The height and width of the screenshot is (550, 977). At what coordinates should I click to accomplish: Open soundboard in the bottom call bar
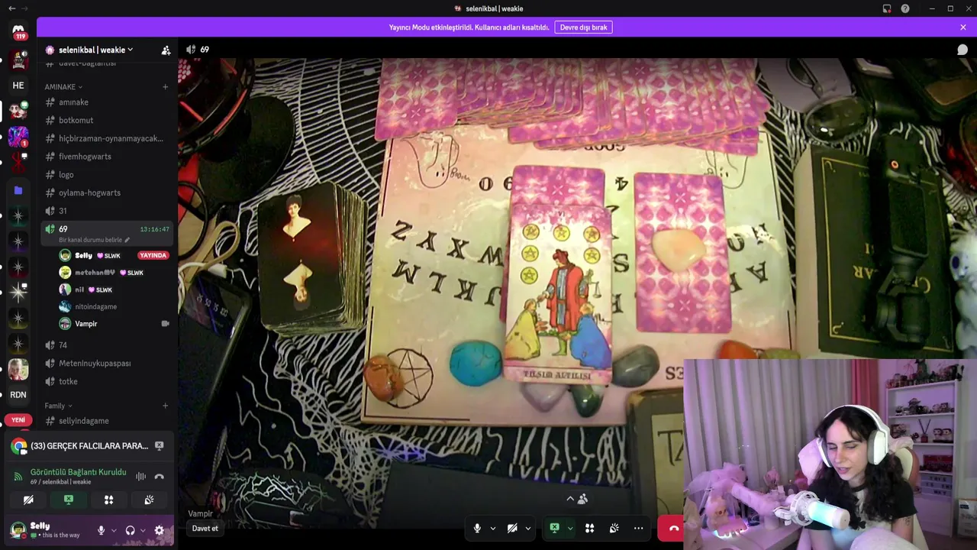(614, 528)
